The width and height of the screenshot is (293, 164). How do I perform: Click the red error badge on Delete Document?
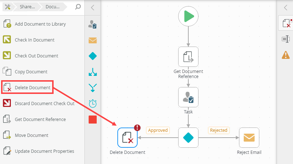(x=137, y=128)
